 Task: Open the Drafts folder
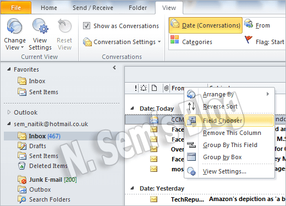click(x=32, y=146)
